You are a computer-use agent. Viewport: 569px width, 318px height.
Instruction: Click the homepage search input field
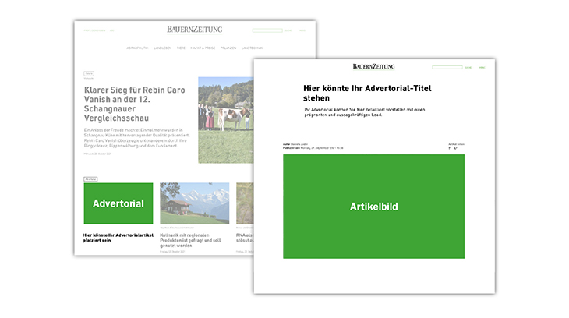[x=267, y=30]
